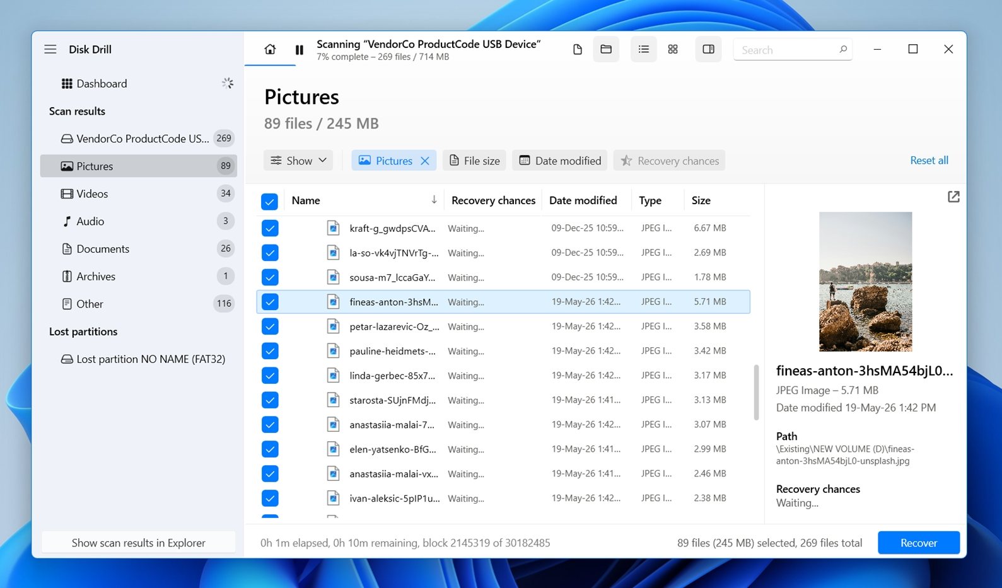Go to the home icon in toolbar

coord(270,49)
